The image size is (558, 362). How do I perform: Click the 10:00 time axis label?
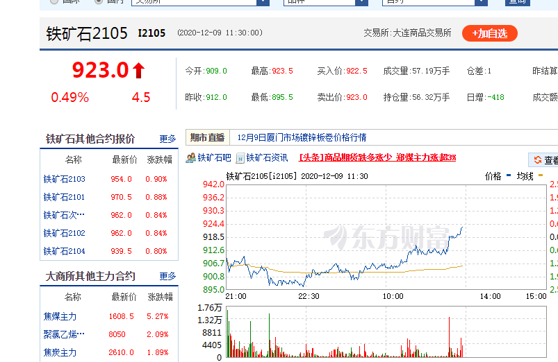point(393,296)
